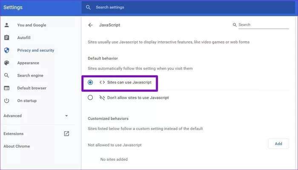The height and width of the screenshot is (170, 298).
Task: Go to Privacy and security
Action: coord(36,50)
